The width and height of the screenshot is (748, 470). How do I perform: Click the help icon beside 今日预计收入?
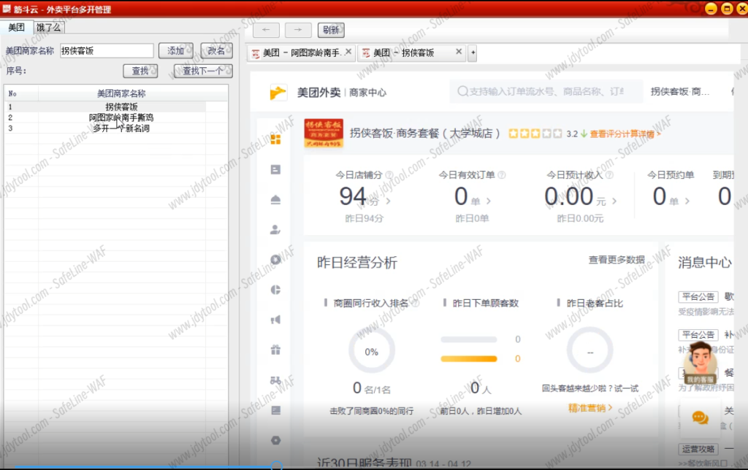click(609, 175)
